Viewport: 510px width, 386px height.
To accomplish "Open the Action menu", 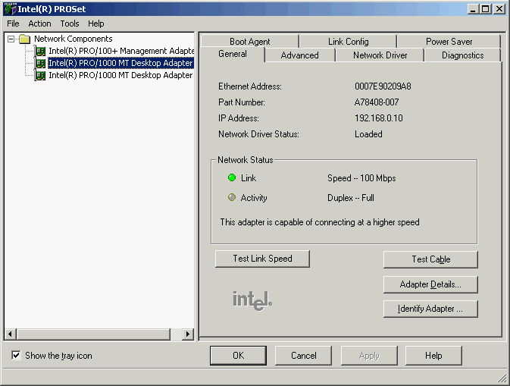I will [39, 24].
